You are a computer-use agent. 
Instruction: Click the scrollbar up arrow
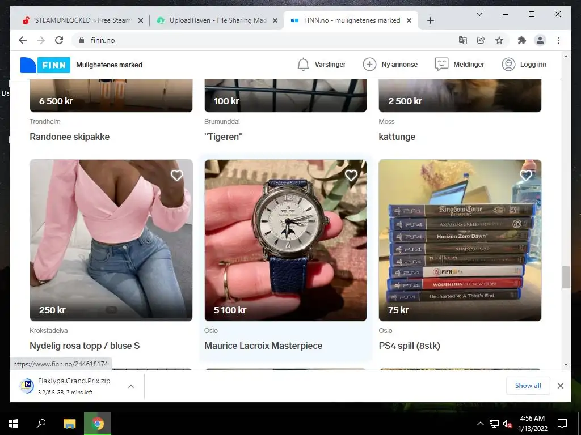(566, 56)
